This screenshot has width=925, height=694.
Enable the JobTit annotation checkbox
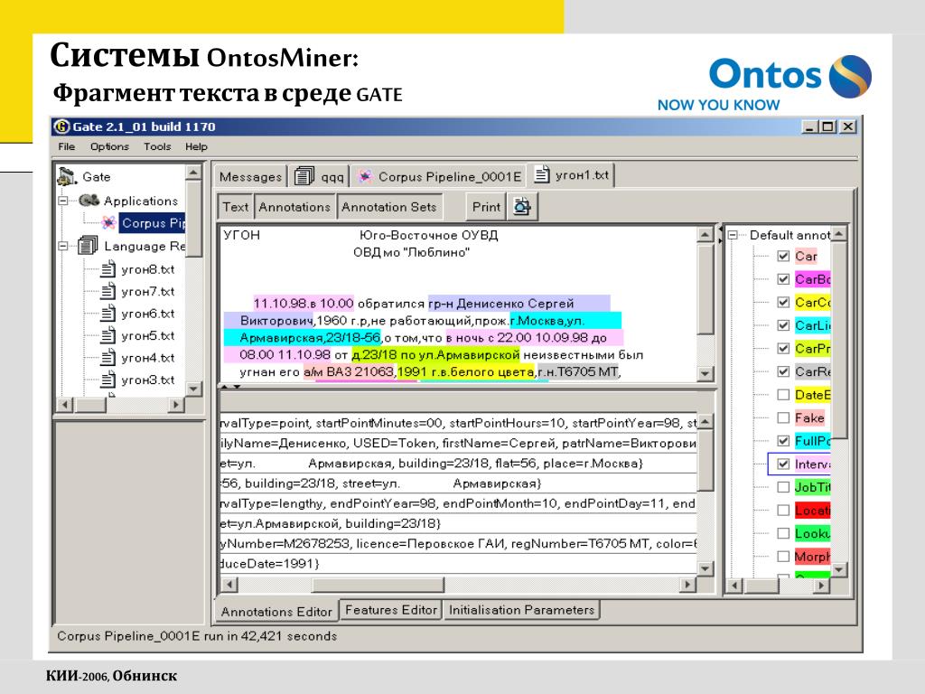pyautogui.click(x=783, y=487)
